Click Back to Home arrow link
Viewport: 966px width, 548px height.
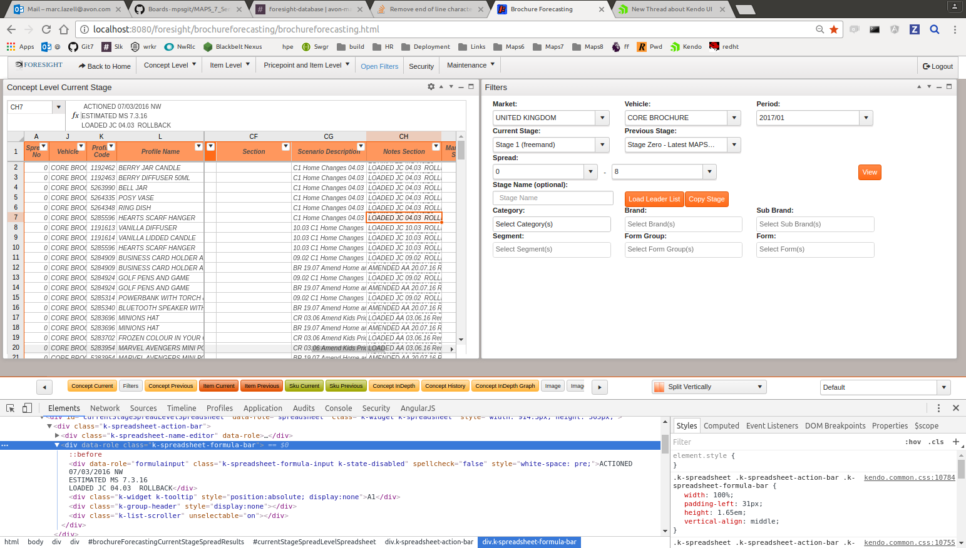(x=105, y=66)
